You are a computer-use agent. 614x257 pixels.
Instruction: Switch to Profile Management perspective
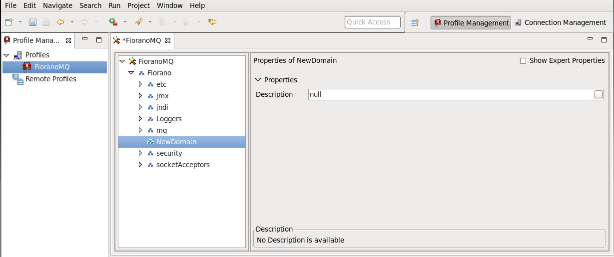point(471,22)
